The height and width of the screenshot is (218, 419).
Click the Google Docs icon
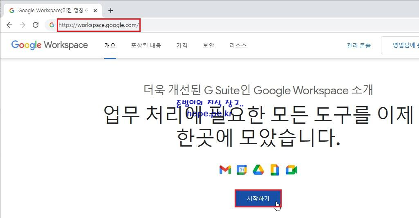point(275,170)
